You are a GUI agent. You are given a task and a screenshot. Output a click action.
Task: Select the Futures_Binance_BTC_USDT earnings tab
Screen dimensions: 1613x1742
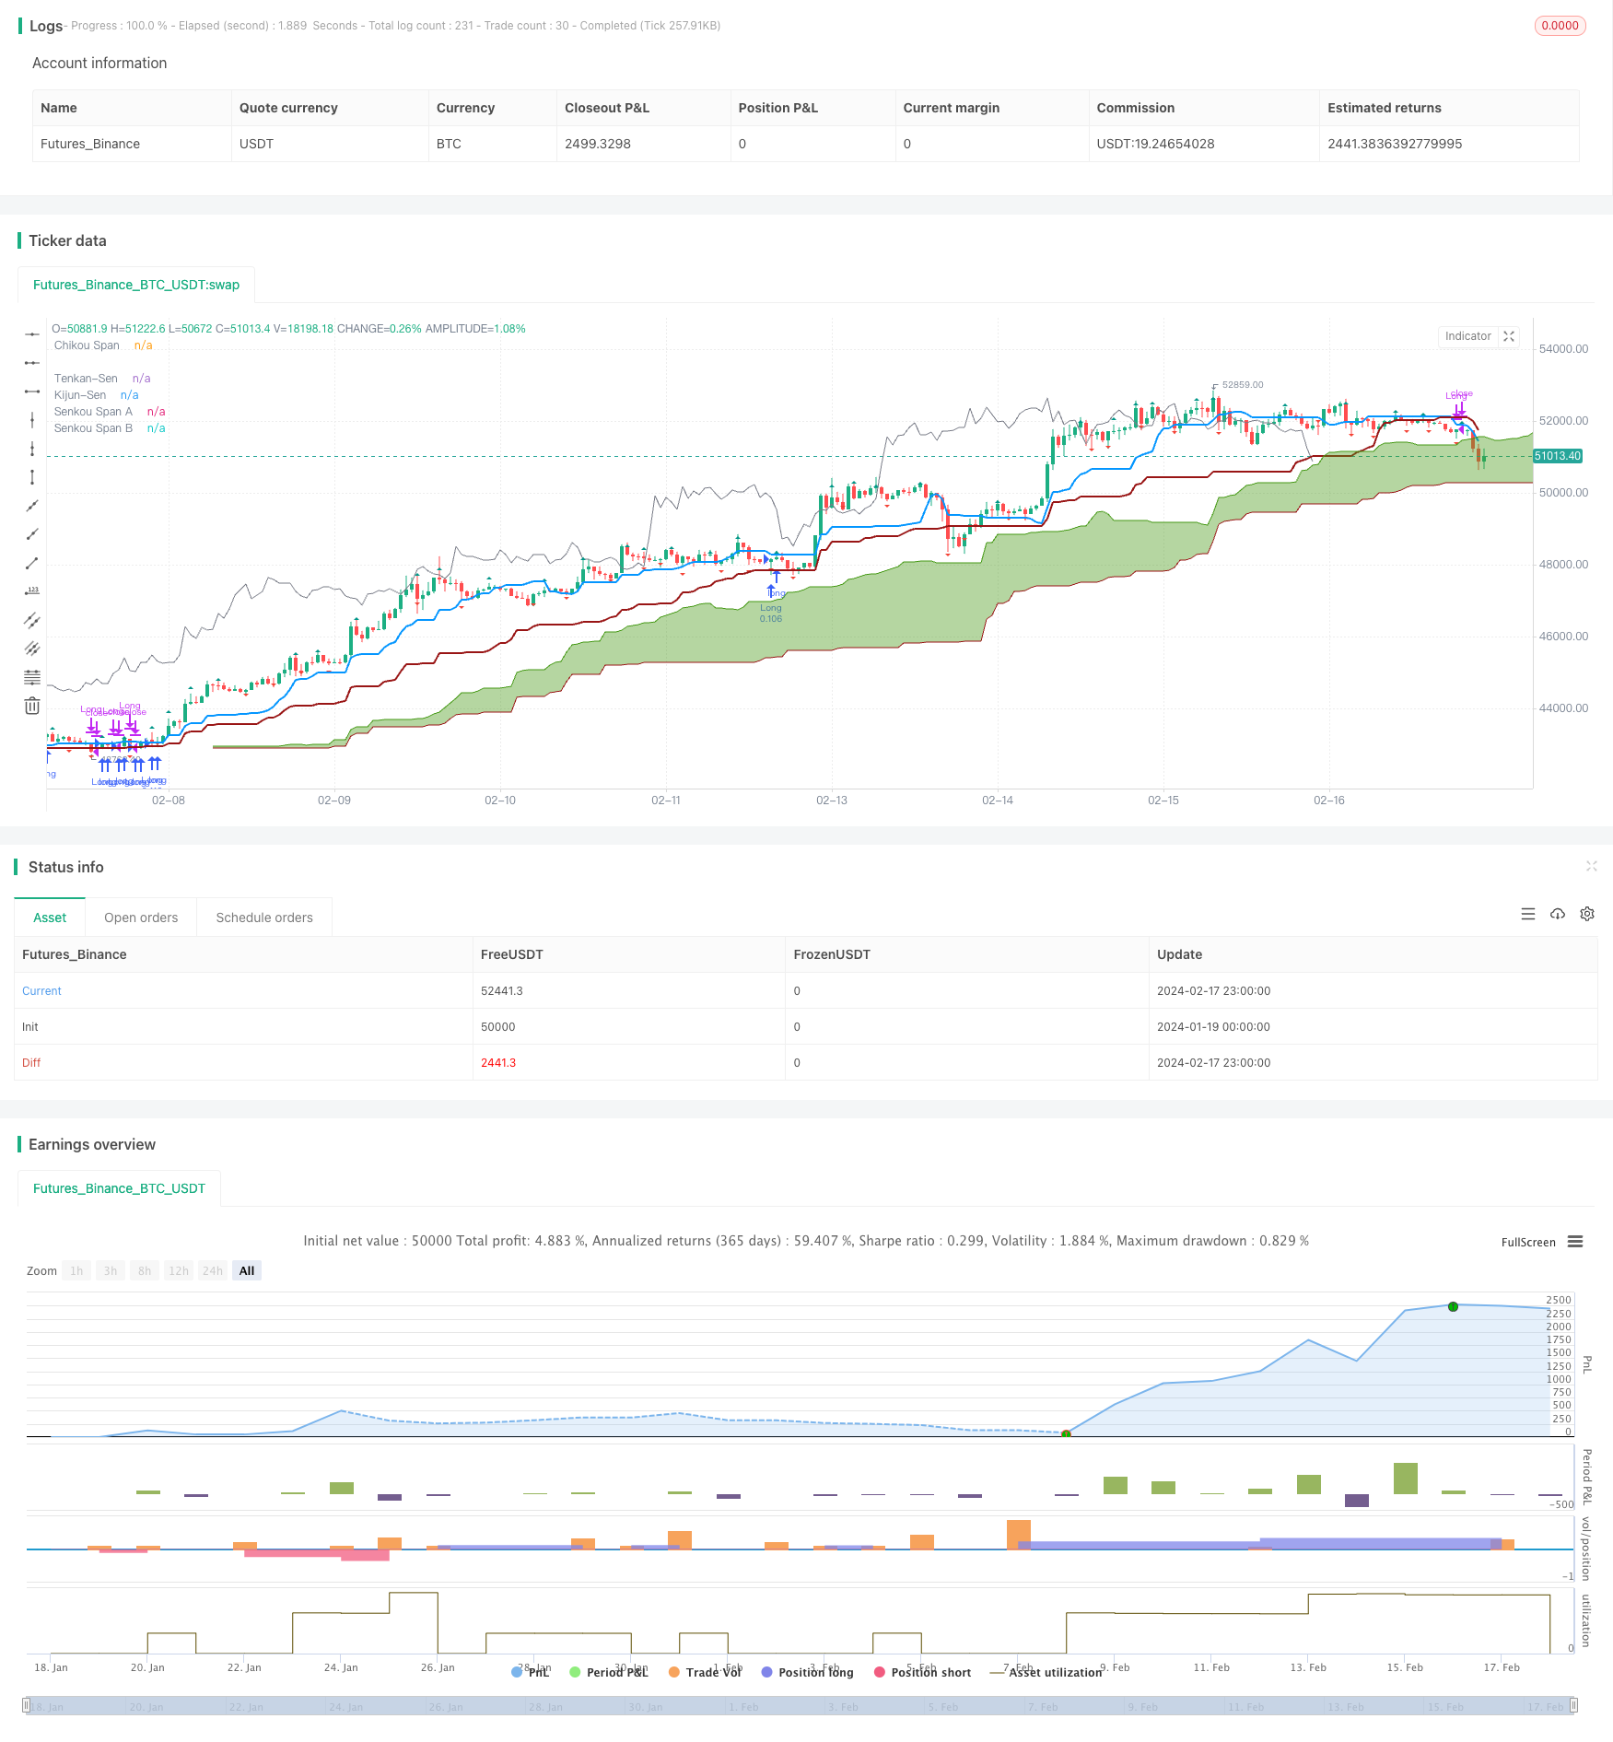pos(119,1188)
